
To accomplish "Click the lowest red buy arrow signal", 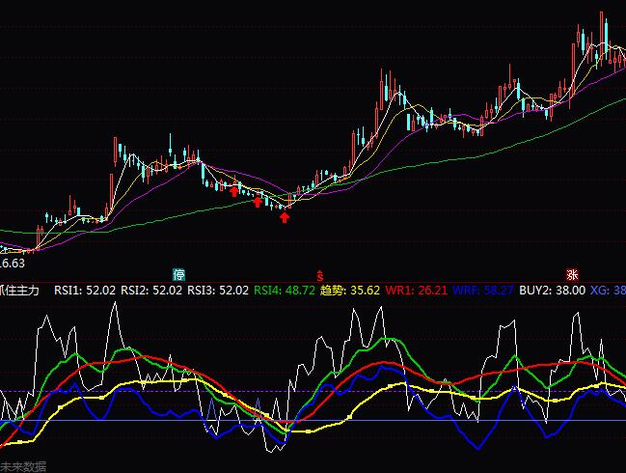I will [x=285, y=218].
